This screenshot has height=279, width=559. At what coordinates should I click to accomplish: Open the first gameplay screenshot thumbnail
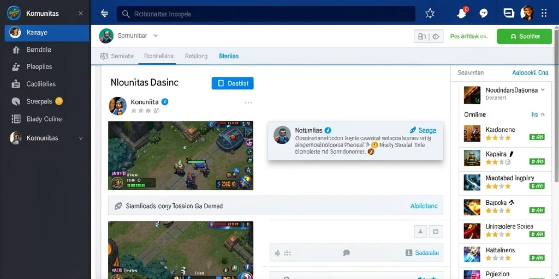(x=181, y=155)
